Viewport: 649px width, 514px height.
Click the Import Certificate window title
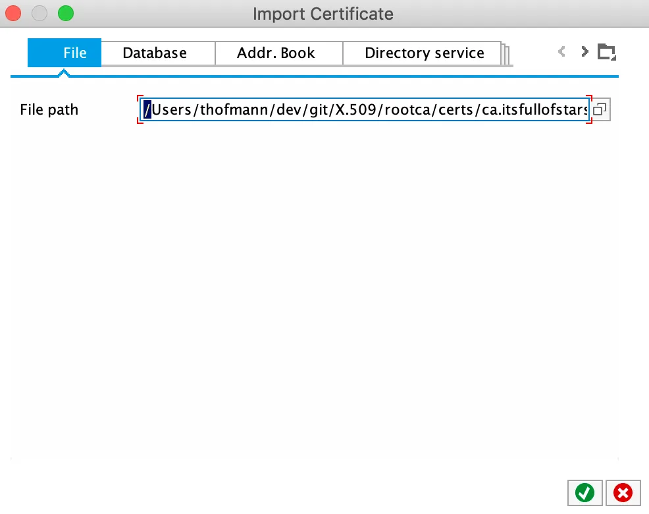click(x=323, y=13)
